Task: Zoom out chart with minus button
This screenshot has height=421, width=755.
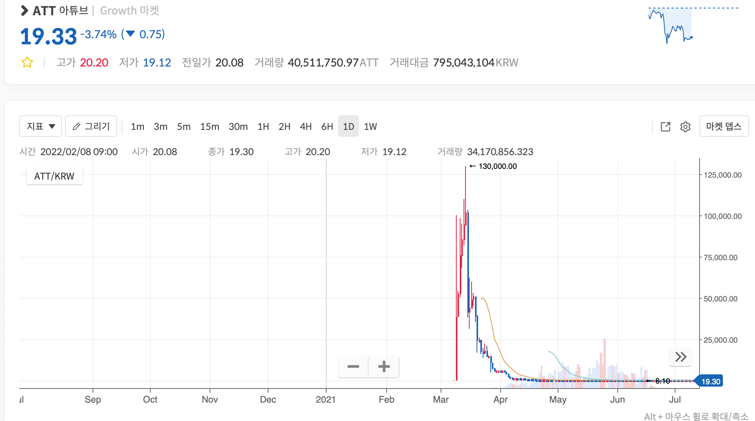Action: (353, 367)
